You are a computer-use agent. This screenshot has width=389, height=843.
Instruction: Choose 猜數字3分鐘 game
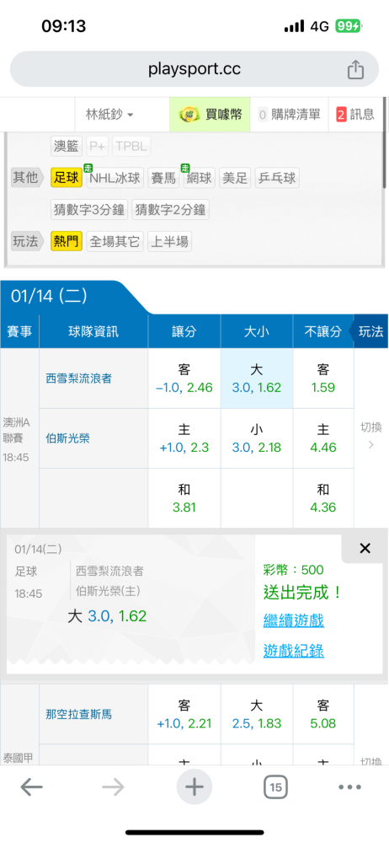90,209
